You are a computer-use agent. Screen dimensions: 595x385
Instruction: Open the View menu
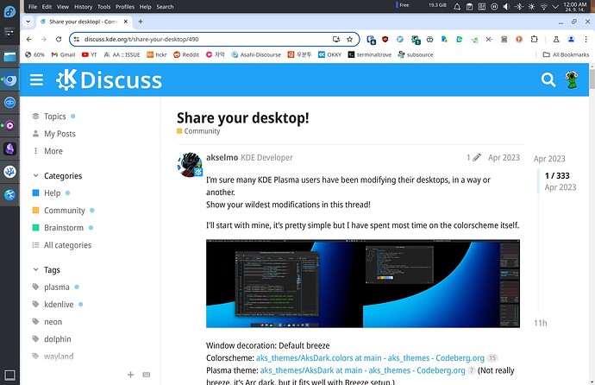point(63,6)
